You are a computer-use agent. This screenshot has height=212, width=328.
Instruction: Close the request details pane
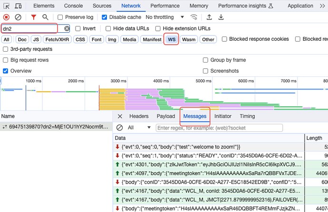[x=120, y=116]
